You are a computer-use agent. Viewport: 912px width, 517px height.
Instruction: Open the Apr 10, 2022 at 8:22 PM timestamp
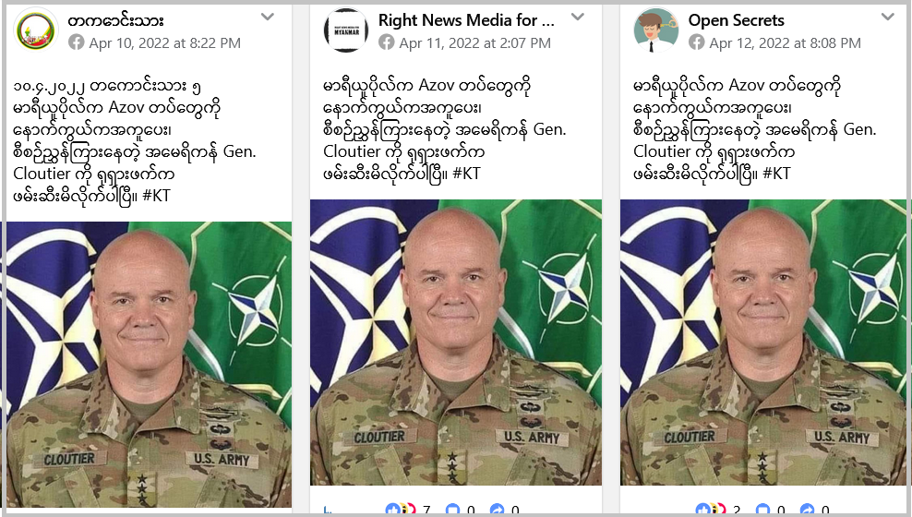tap(164, 43)
